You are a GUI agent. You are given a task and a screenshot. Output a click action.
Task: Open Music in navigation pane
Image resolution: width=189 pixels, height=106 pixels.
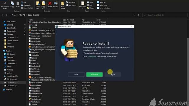tap(9, 67)
